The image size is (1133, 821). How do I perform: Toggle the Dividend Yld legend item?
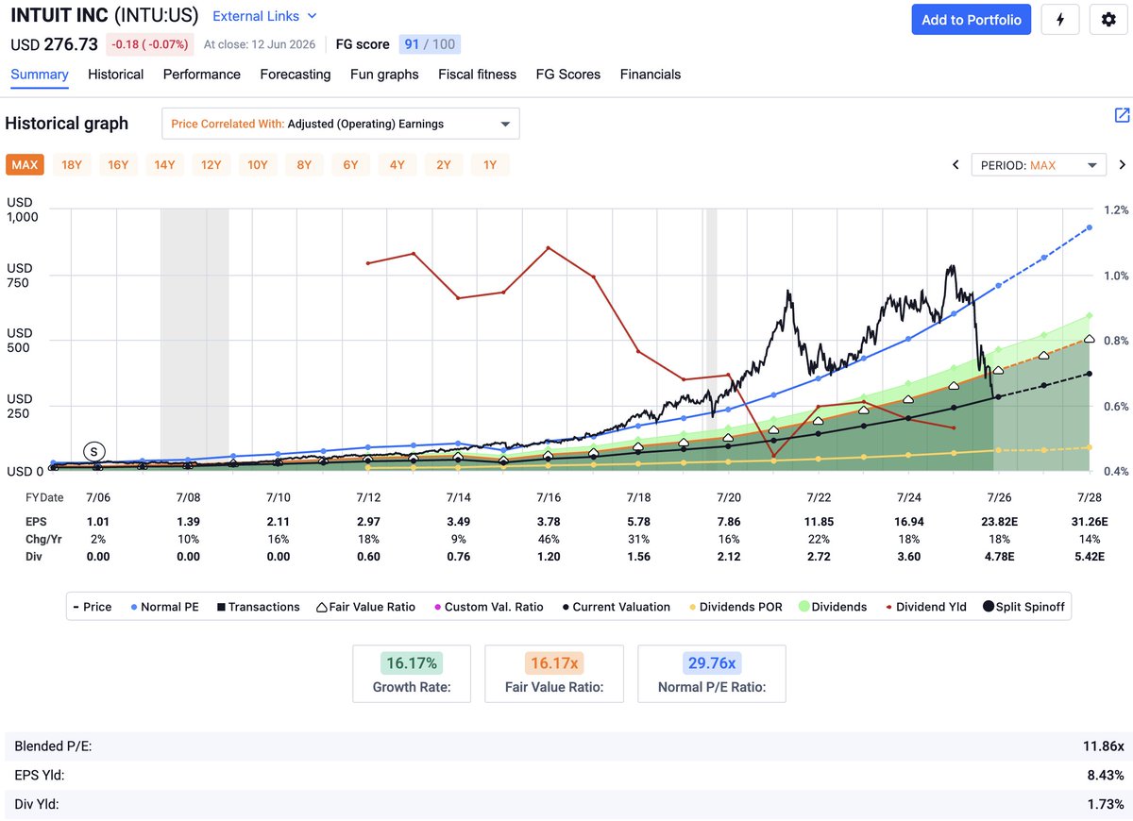925,607
